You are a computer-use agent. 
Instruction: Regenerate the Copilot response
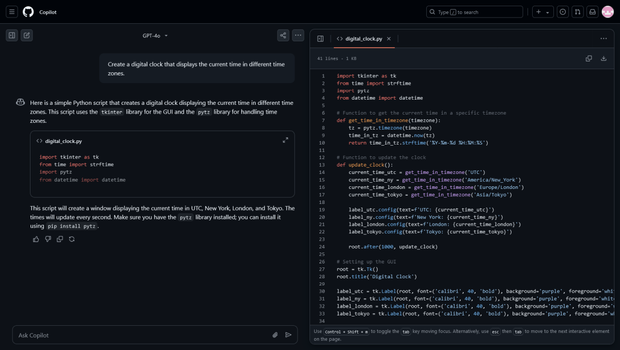coord(71,239)
